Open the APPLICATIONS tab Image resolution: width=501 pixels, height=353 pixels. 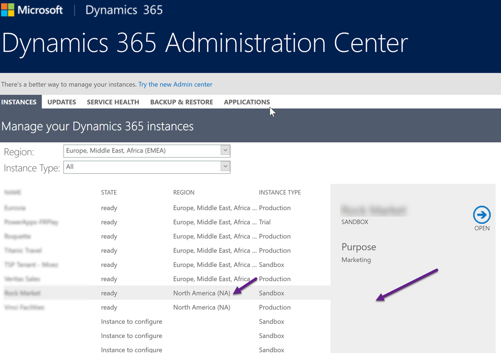coord(247,102)
